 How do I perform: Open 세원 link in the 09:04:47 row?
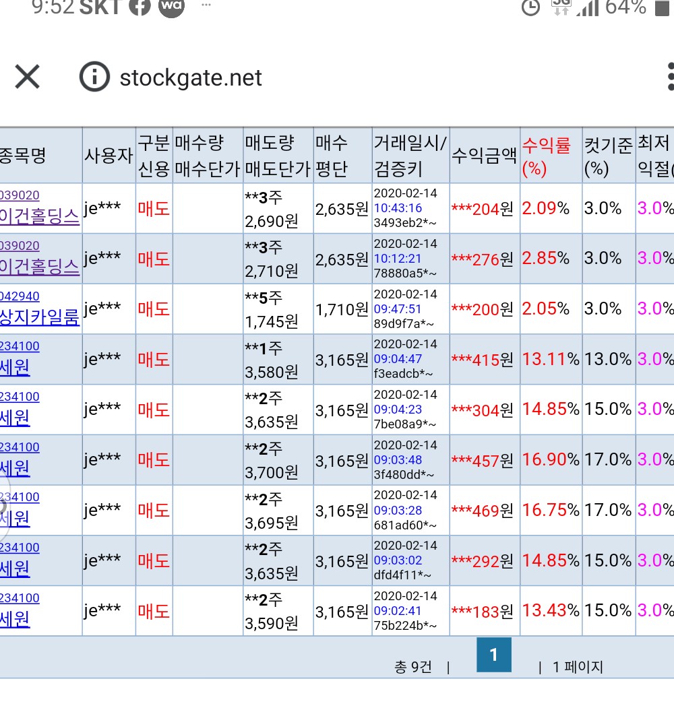point(15,367)
